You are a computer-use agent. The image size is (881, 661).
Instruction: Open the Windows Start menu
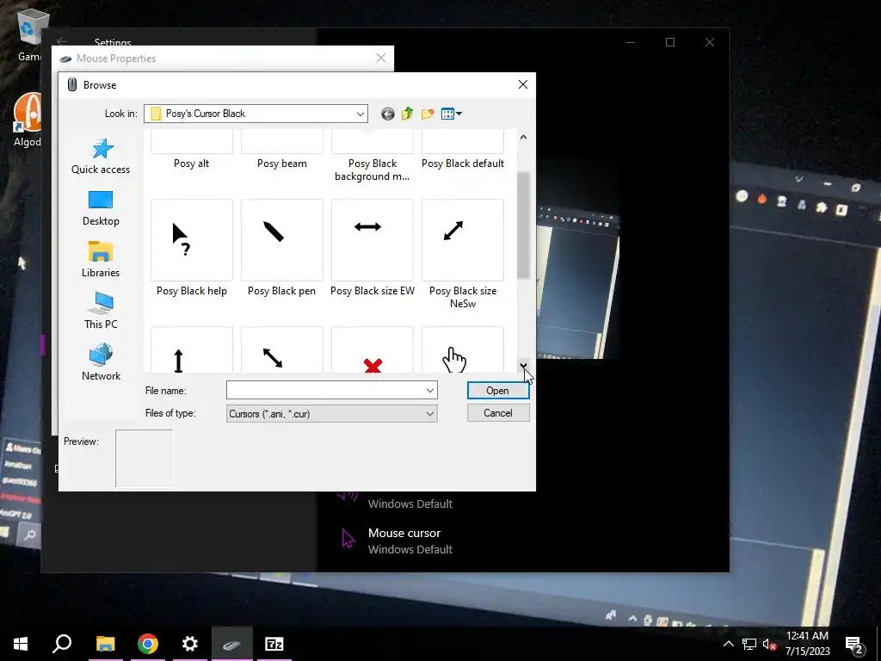[21, 644]
